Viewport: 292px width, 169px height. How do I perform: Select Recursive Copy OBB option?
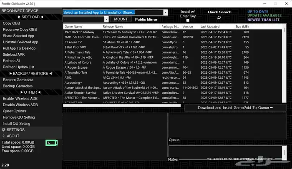click(20, 30)
